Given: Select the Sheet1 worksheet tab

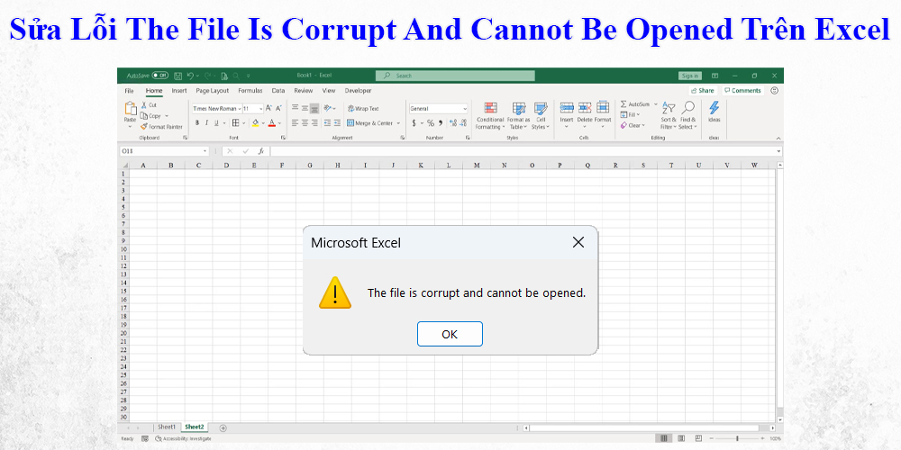Looking at the screenshot, I should click(167, 427).
